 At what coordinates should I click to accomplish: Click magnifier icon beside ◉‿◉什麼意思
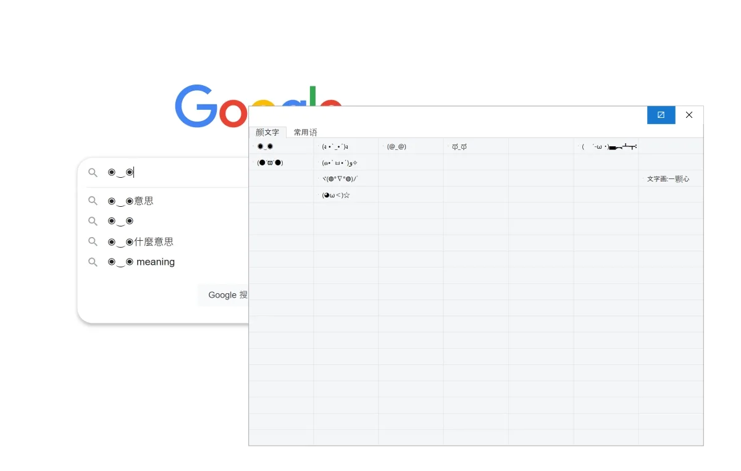(93, 241)
